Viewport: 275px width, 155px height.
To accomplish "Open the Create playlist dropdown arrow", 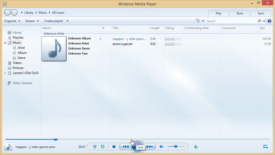I will click(67, 21).
